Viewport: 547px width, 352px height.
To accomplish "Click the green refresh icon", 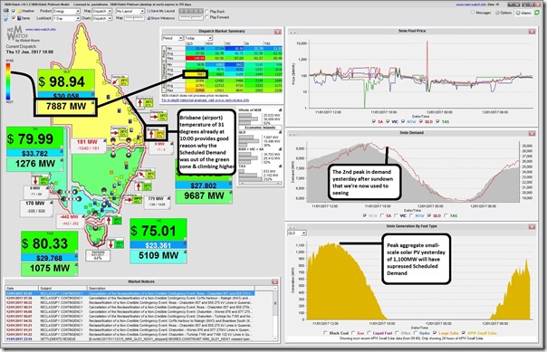I will (x=537, y=13).
